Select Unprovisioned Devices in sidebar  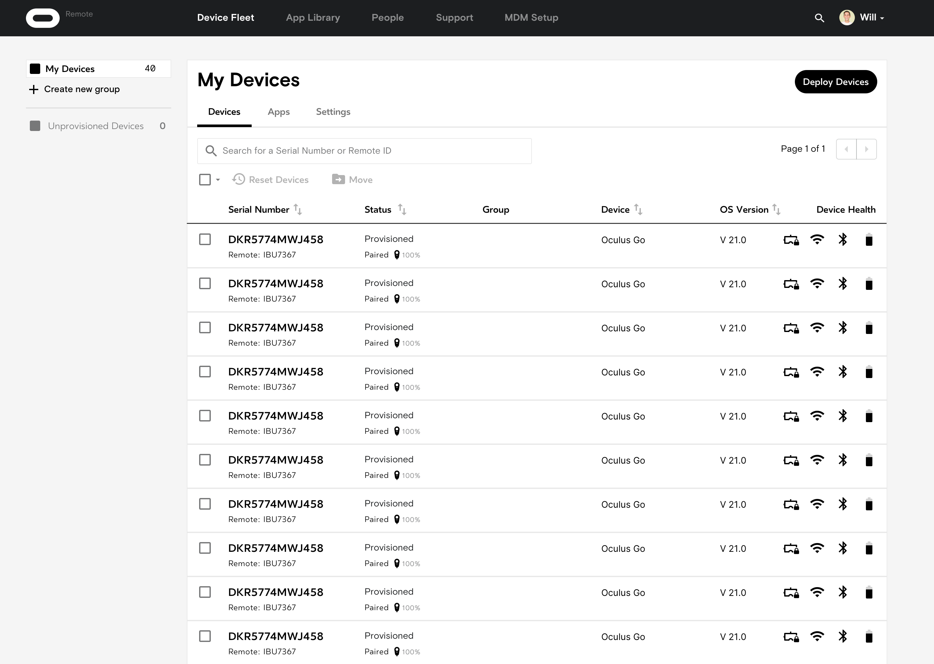pos(96,126)
